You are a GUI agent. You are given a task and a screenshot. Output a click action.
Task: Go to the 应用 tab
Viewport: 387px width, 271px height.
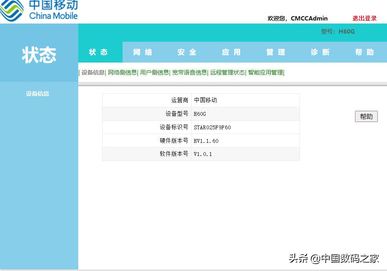click(x=231, y=52)
